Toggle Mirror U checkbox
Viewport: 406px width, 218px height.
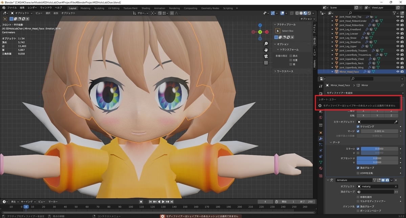358,149
